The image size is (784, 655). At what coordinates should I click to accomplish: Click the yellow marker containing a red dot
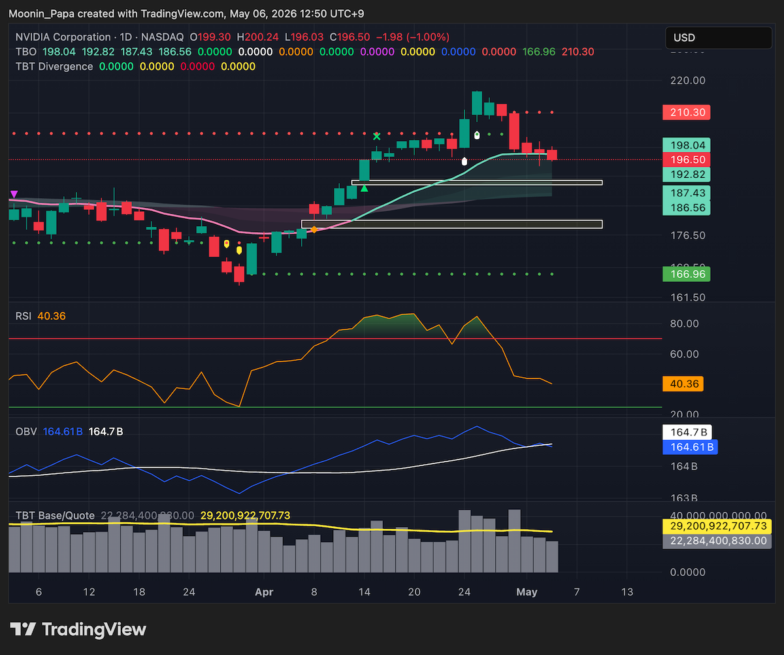[227, 243]
